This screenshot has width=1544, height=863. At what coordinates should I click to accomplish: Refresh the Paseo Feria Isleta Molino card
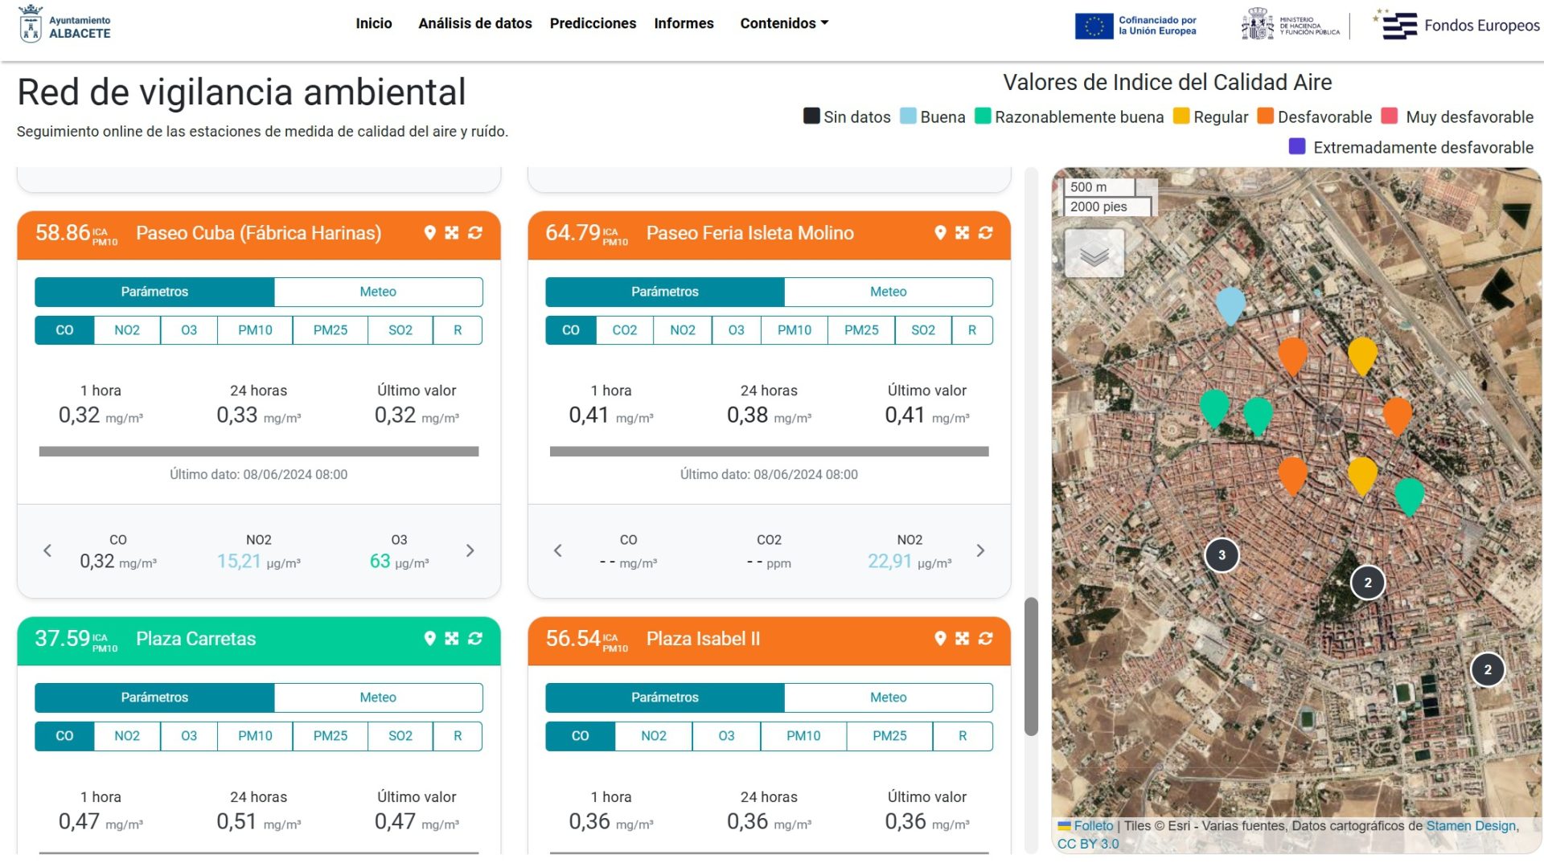point(985,233)
